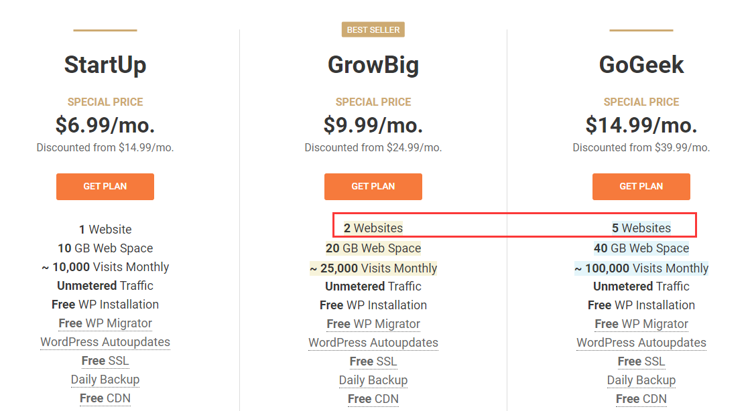
Task: Click Free SSL in GrowBig plan
Action: (x=373, y=361)
